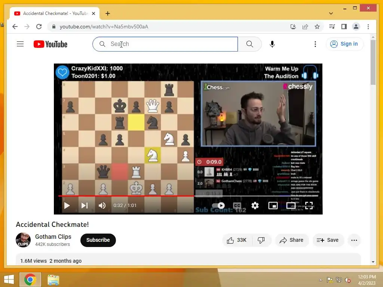Toggle closed captions on the video
The height and width of the screenshot is (287, 383).
coord(237,206)
